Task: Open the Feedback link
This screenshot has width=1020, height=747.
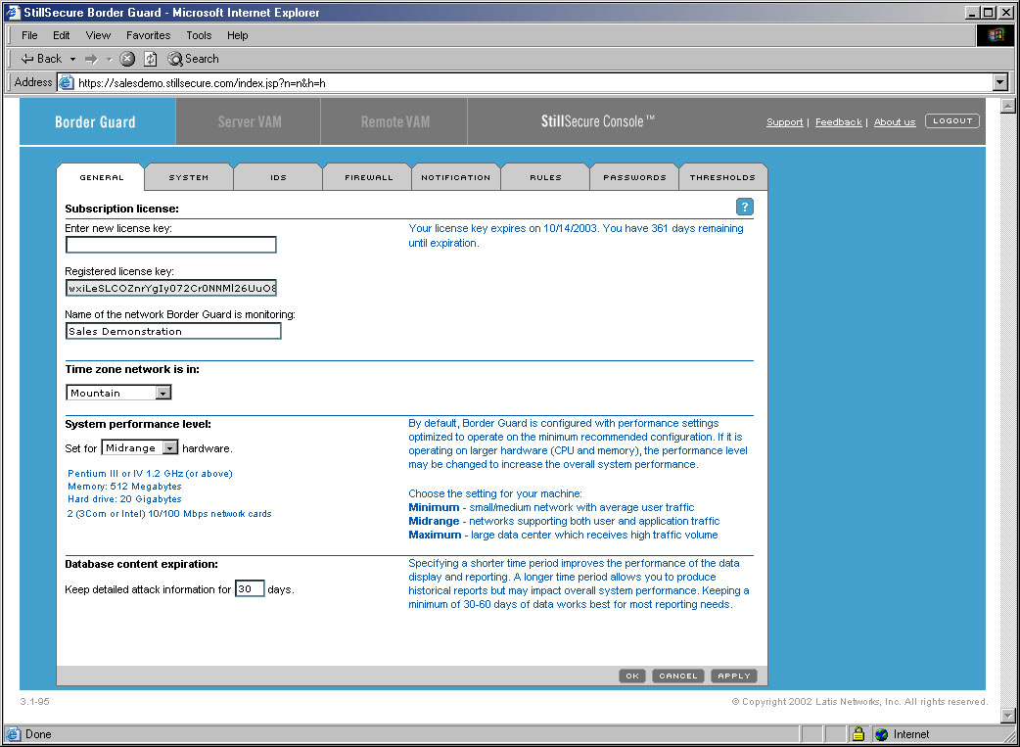Action: [839, 121]
